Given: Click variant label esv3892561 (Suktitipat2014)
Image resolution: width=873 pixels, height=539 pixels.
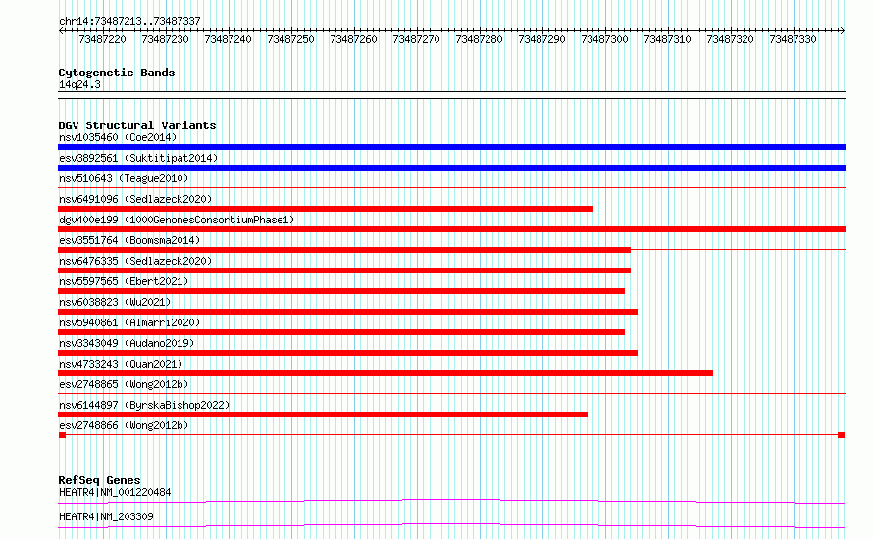Looking at the screenshot, I should click(138, 158).
